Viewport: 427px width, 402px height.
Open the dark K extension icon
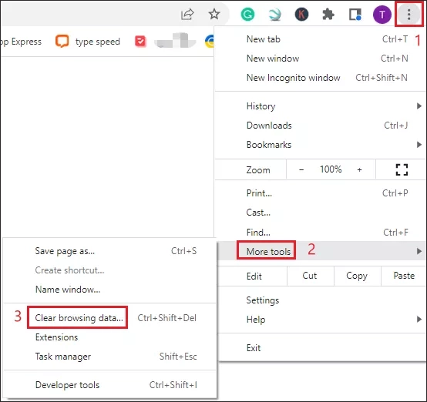[301, 14]
